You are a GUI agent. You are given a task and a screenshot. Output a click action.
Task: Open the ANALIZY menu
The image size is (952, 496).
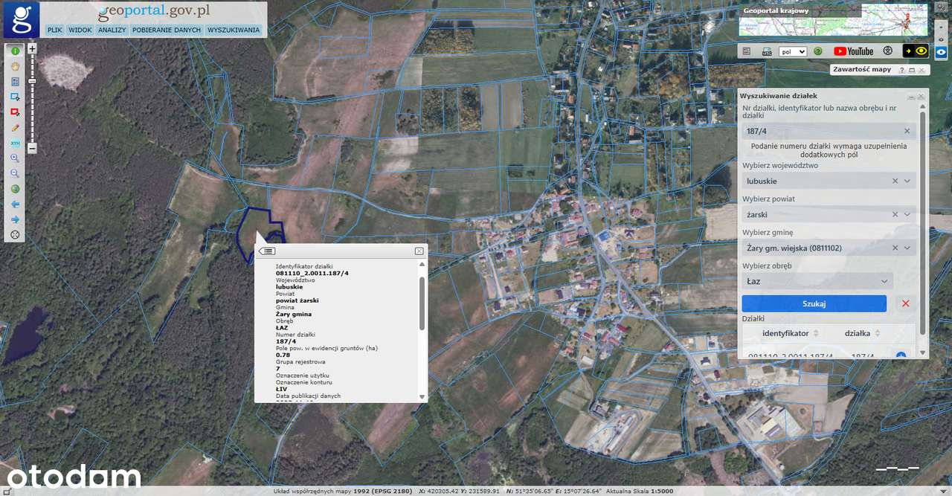click(112, 30)
